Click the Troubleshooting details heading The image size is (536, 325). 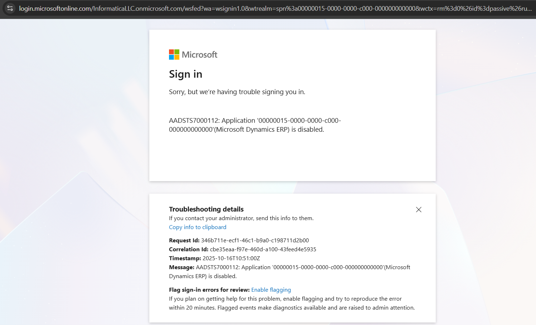point(206,209)
